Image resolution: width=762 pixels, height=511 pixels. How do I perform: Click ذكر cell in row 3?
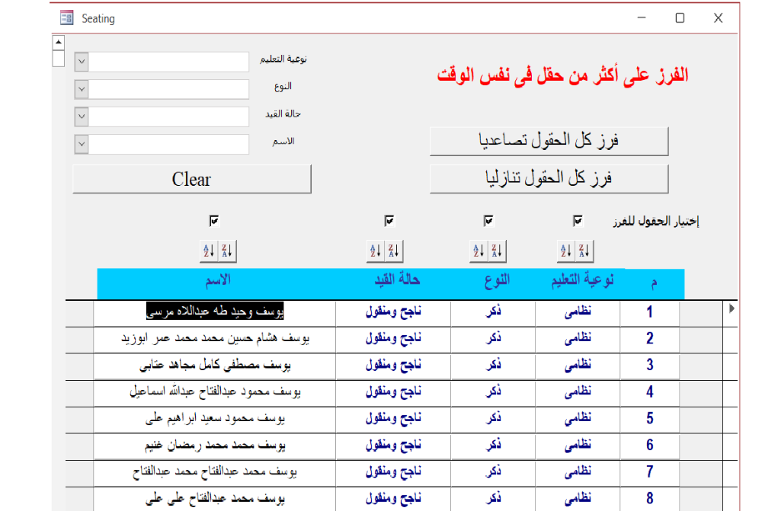493,366
